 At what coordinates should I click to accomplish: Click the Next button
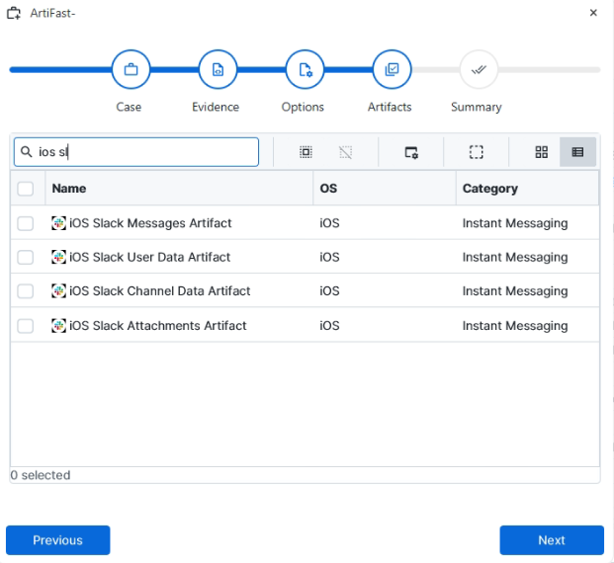coord(552,540)
